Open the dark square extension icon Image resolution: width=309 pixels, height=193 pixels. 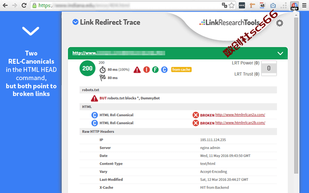(x=242, y=5)
